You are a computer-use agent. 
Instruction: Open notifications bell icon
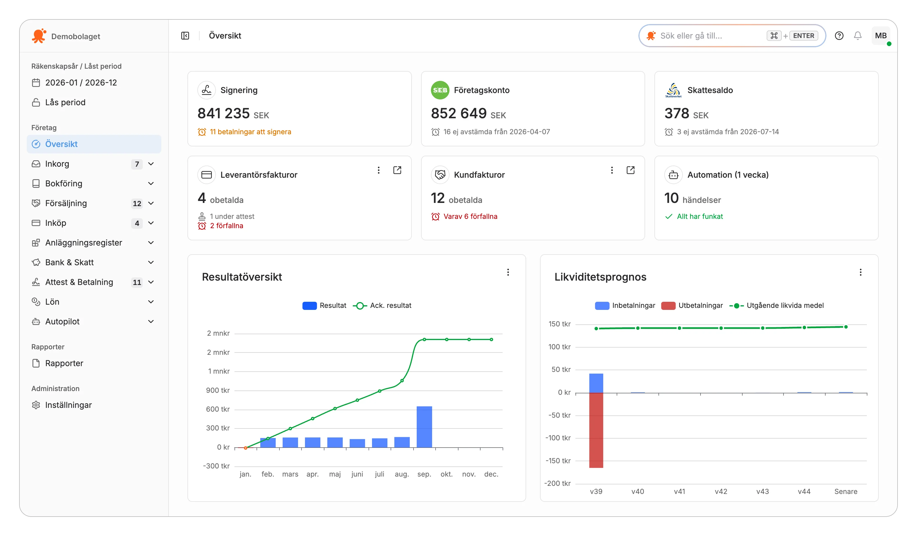tap(857, 36)
